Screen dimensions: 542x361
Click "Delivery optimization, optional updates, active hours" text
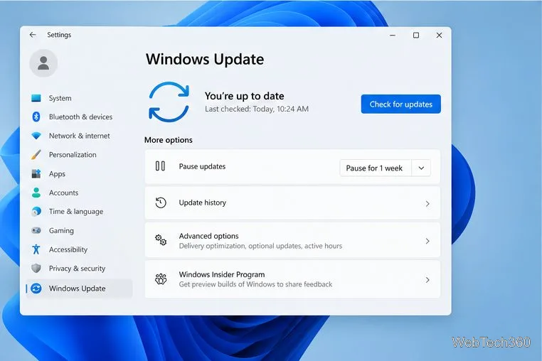(x=260, y=246)
